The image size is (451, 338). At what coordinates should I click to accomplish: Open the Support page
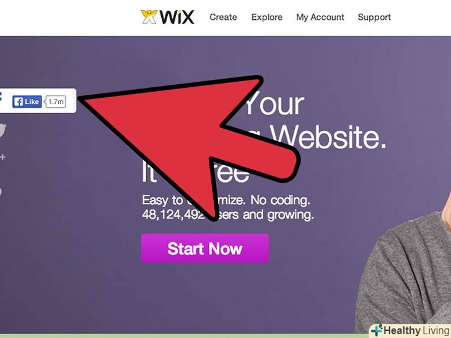click(374, 17)
